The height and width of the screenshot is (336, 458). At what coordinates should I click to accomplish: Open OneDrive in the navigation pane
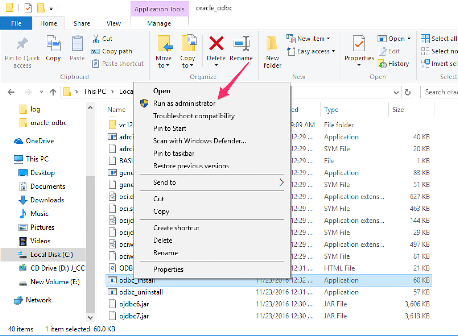tap(34, 141)
